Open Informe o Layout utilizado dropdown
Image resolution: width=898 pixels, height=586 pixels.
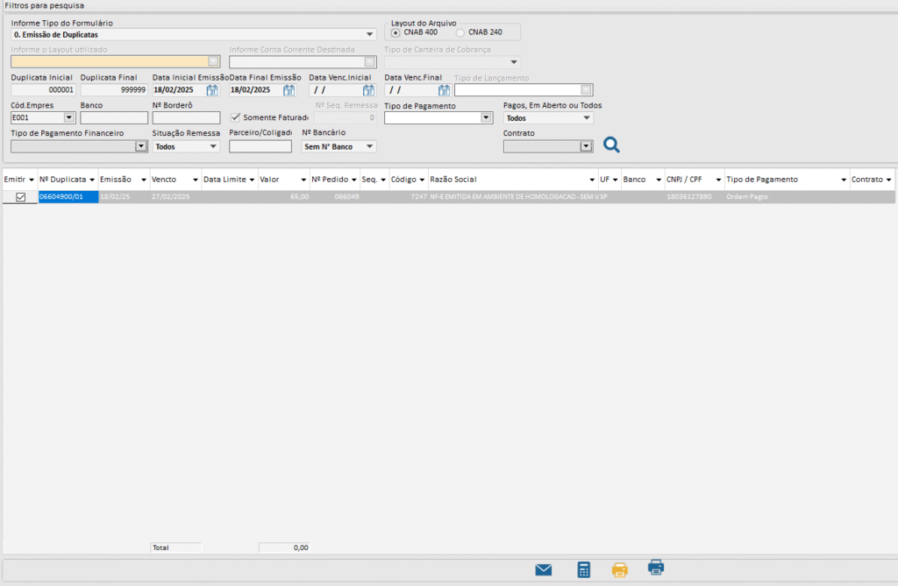(213, 61)
